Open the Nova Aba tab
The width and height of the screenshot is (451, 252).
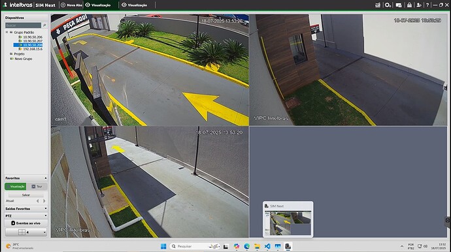[71, 5]
